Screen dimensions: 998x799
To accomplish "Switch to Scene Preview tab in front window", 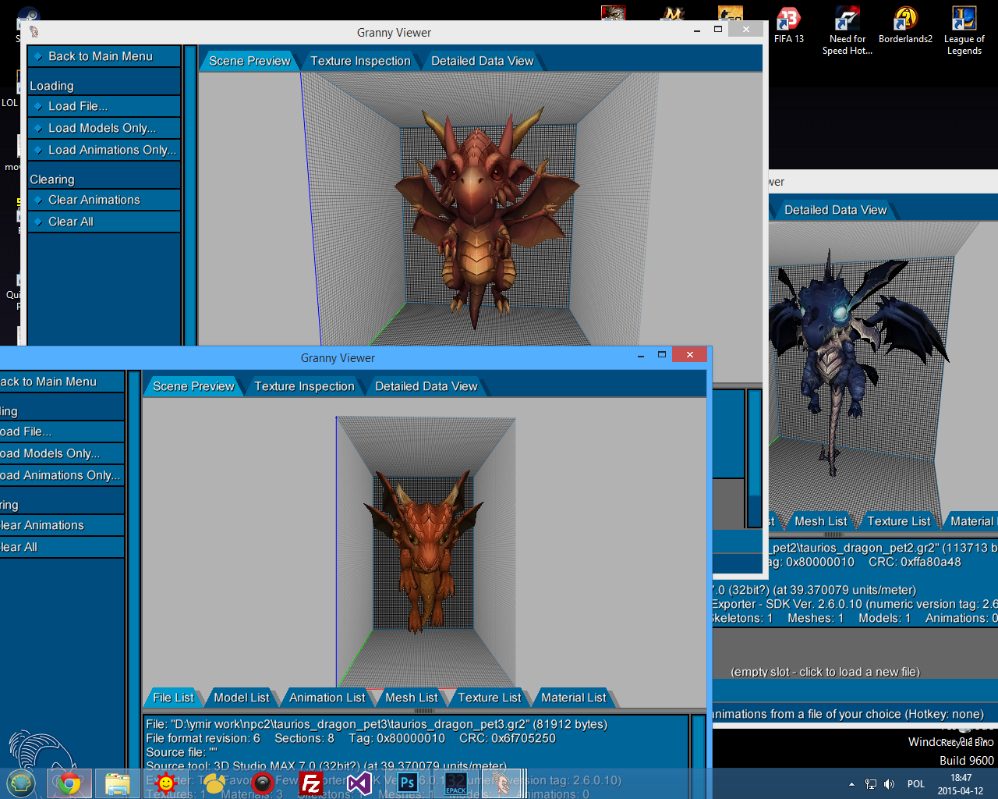I will pos(193,386).
